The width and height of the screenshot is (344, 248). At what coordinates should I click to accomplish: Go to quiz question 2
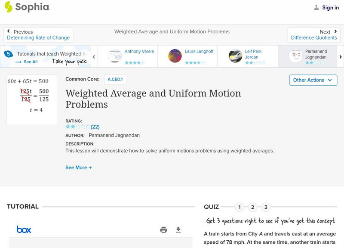pyautogui.click(x=253, y=208)
